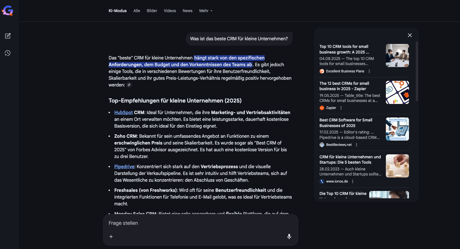This screenshot has width=460, height=249.
Task: Open 'Best CRM Software for Small Businesses of 2025'
Action: coord(346,123)
